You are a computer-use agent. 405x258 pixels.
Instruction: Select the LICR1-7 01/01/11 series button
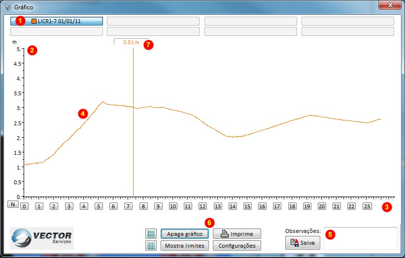[57, 21]
